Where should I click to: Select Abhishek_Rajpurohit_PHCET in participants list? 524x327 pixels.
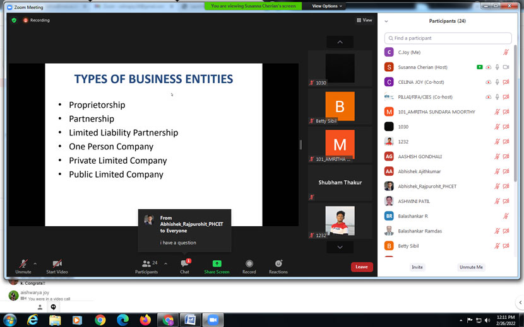(x=447, y=186)
